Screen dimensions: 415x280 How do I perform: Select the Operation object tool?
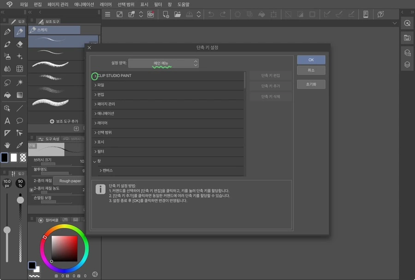click(7, 108)
